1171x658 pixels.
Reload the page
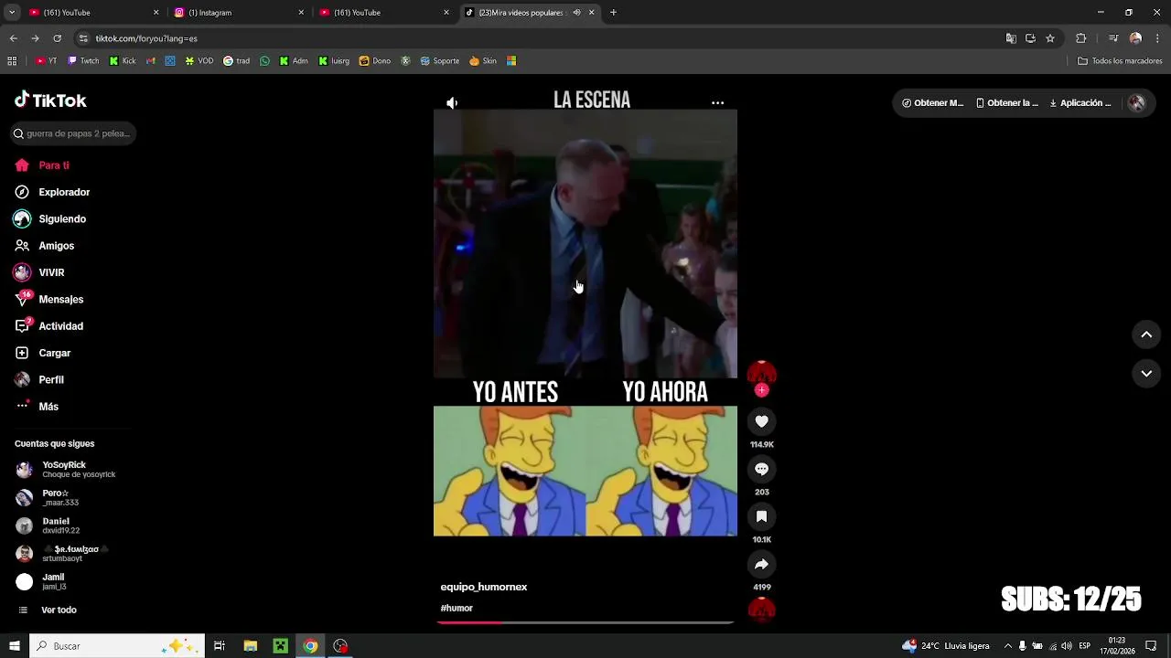(57, 38)
